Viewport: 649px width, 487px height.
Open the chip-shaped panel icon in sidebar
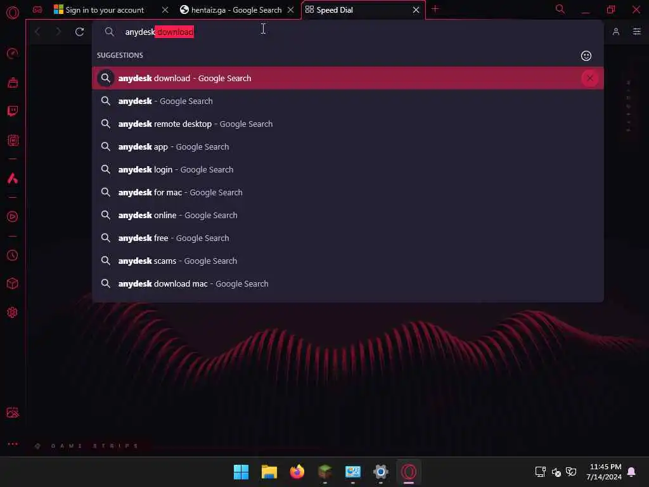click(13, 140)
